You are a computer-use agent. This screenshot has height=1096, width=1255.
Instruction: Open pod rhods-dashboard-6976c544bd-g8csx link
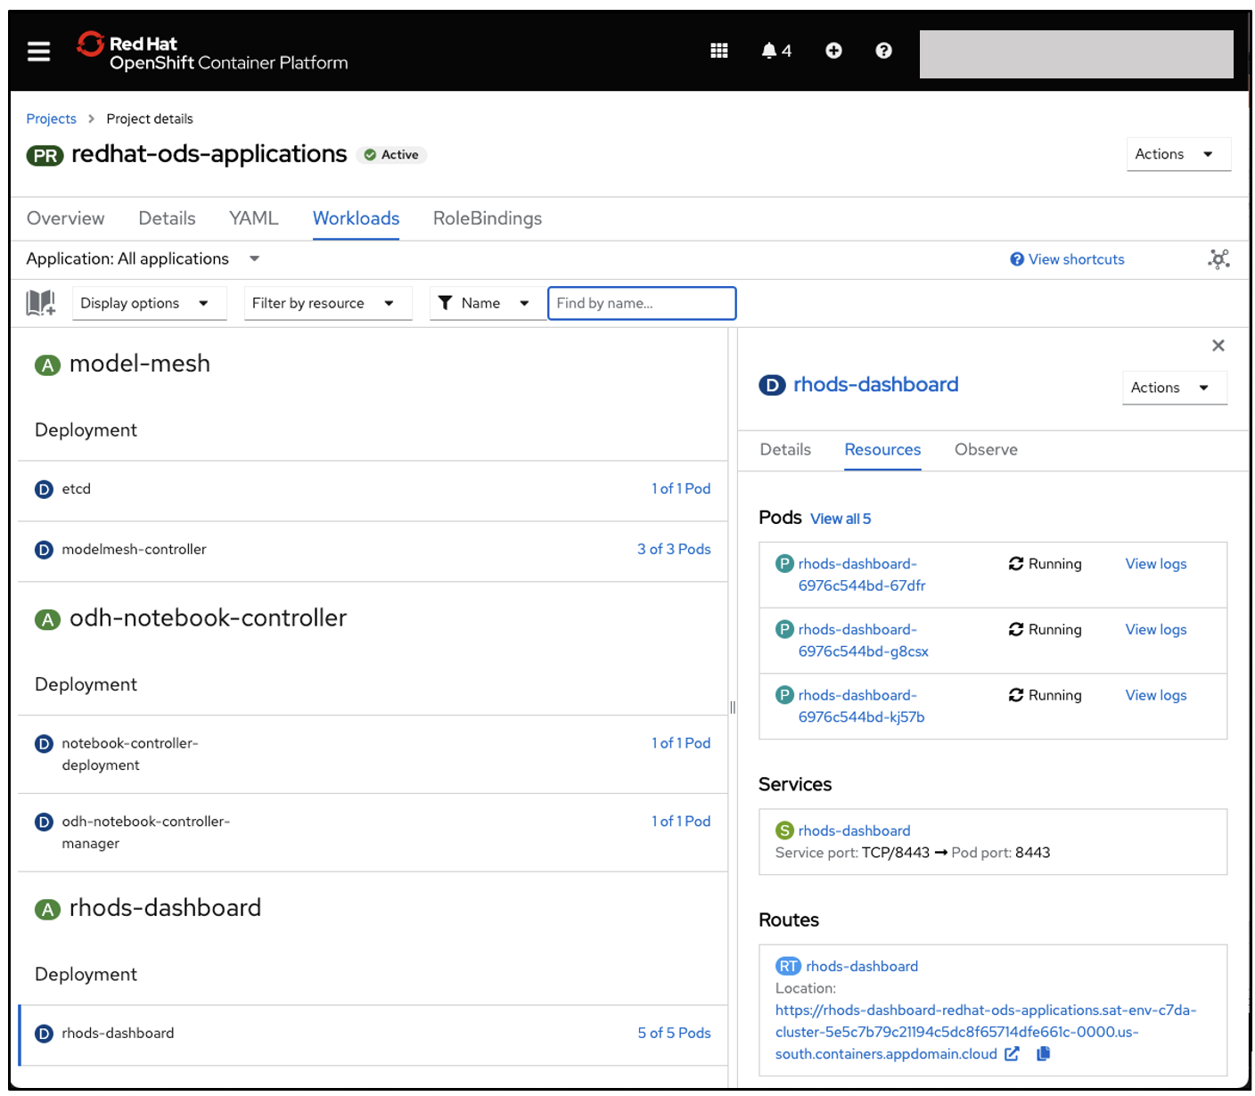click(x=863, y=641)
